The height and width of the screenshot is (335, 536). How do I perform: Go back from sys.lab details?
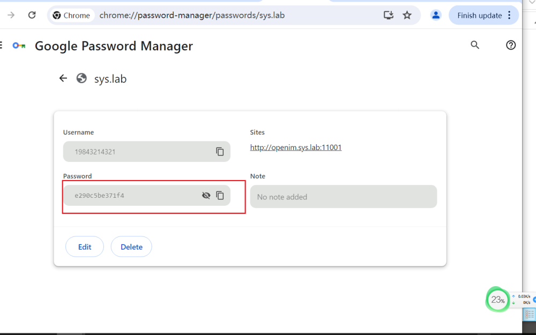tap(63, 78)
